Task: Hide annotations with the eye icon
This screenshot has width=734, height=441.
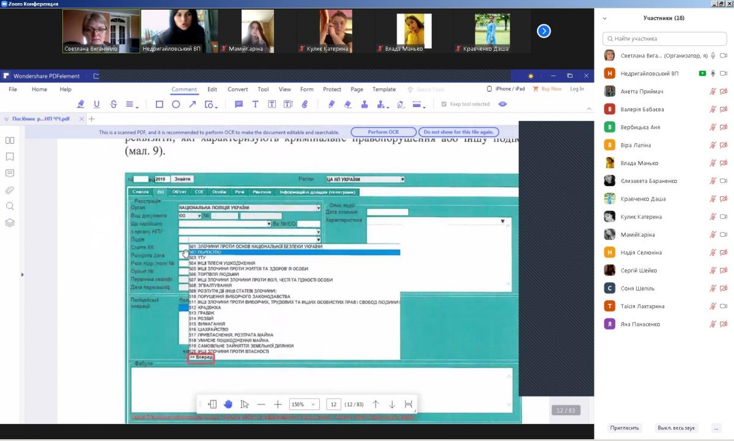Action: click(x=502, y=104)
